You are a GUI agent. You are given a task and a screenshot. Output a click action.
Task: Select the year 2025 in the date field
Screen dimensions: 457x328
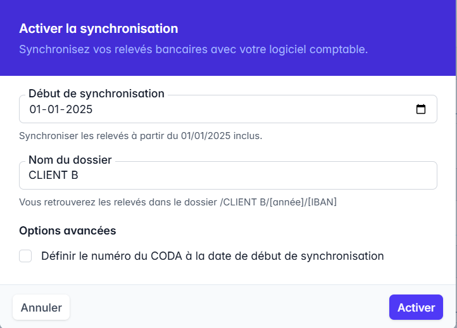point(80,109)
